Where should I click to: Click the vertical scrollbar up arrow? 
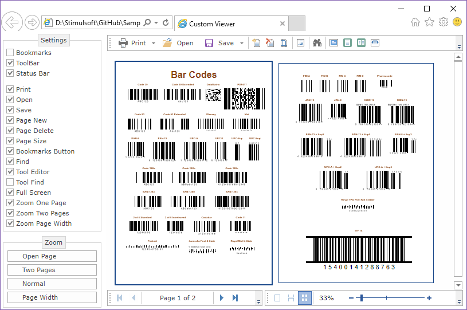click(458, 57)
